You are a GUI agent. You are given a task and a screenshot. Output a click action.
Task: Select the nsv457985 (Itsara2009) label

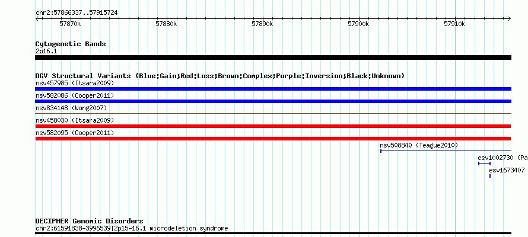[x=75, y=83]
